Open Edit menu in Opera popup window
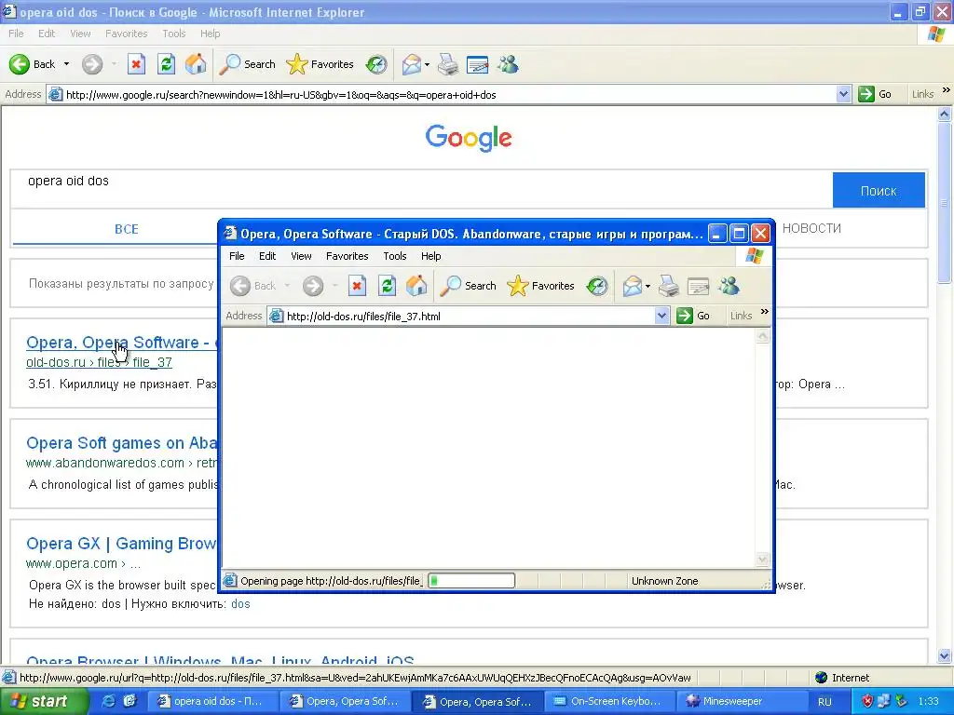The height and width of the screenshot is (715, 954). (267, 256)
